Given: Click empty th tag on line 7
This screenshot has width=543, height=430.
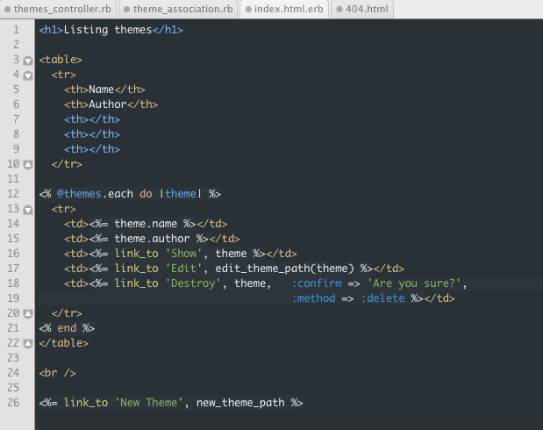Looking at the screenshot, I should click(92, 119).
